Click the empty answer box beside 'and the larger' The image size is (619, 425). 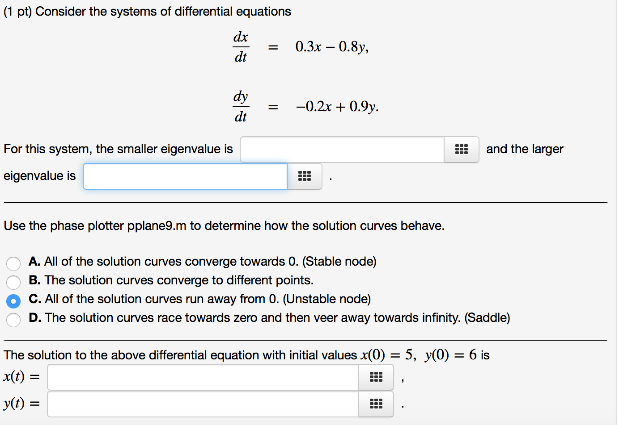pos(342,149)
